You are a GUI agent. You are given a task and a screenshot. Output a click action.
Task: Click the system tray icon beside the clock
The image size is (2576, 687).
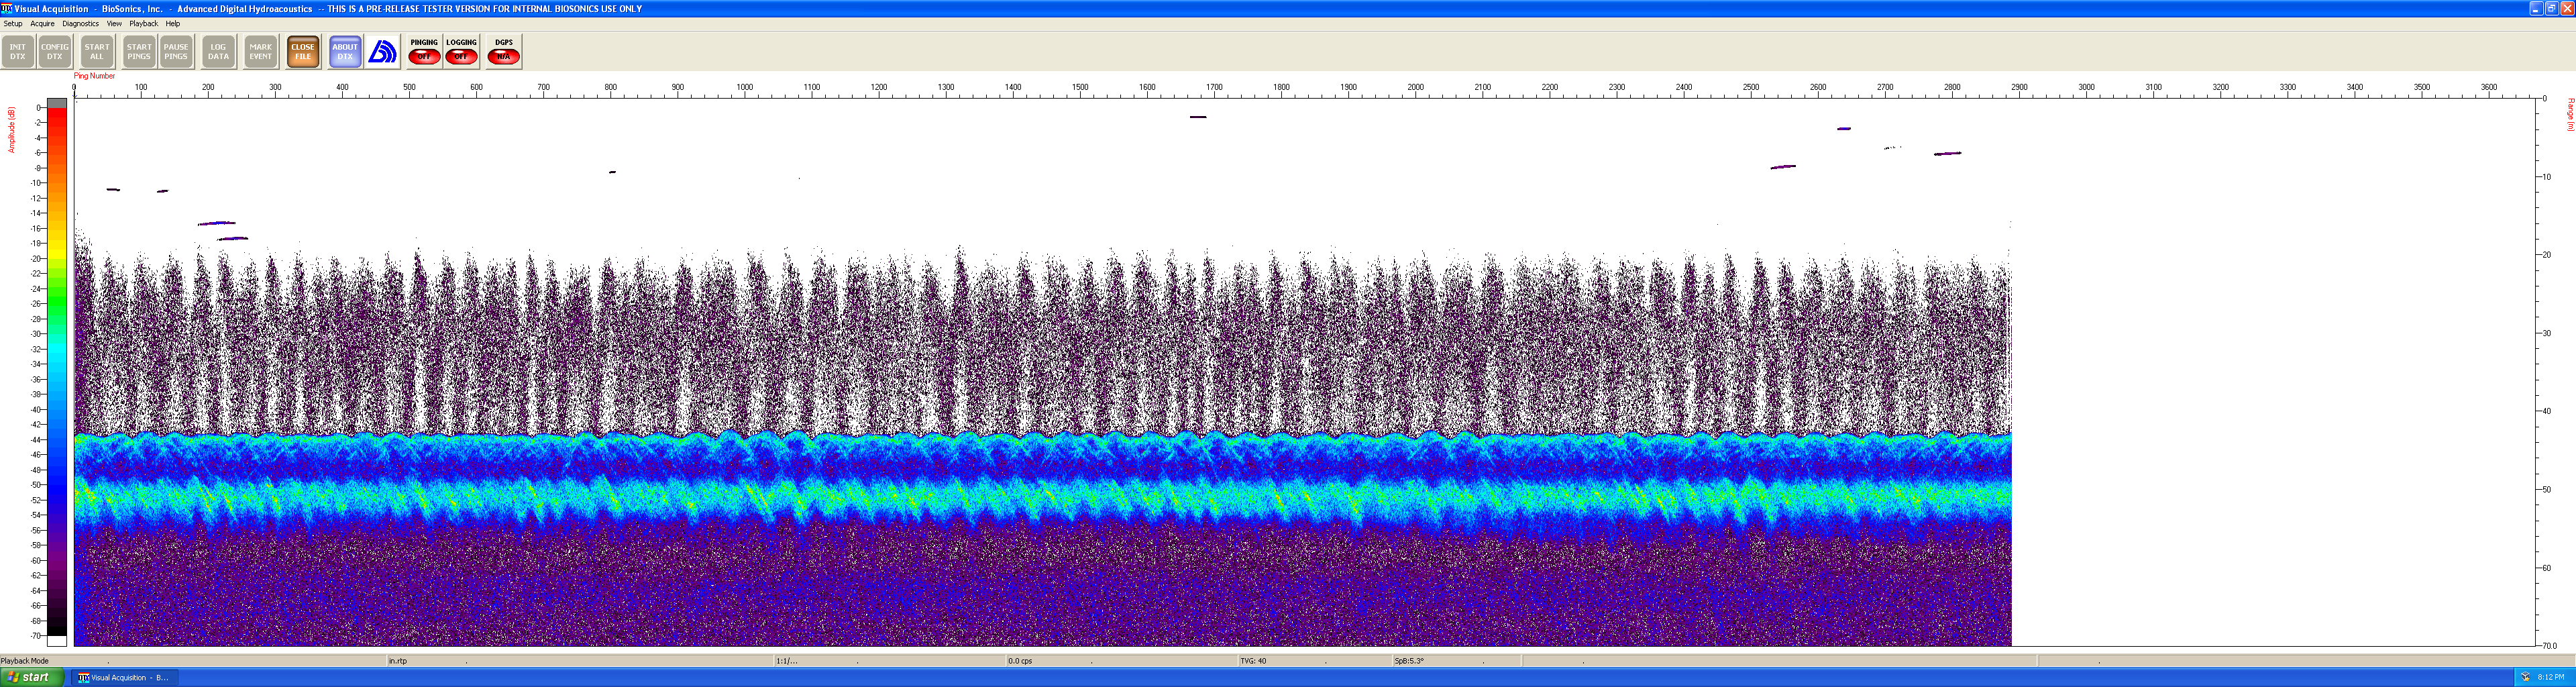2525,677
